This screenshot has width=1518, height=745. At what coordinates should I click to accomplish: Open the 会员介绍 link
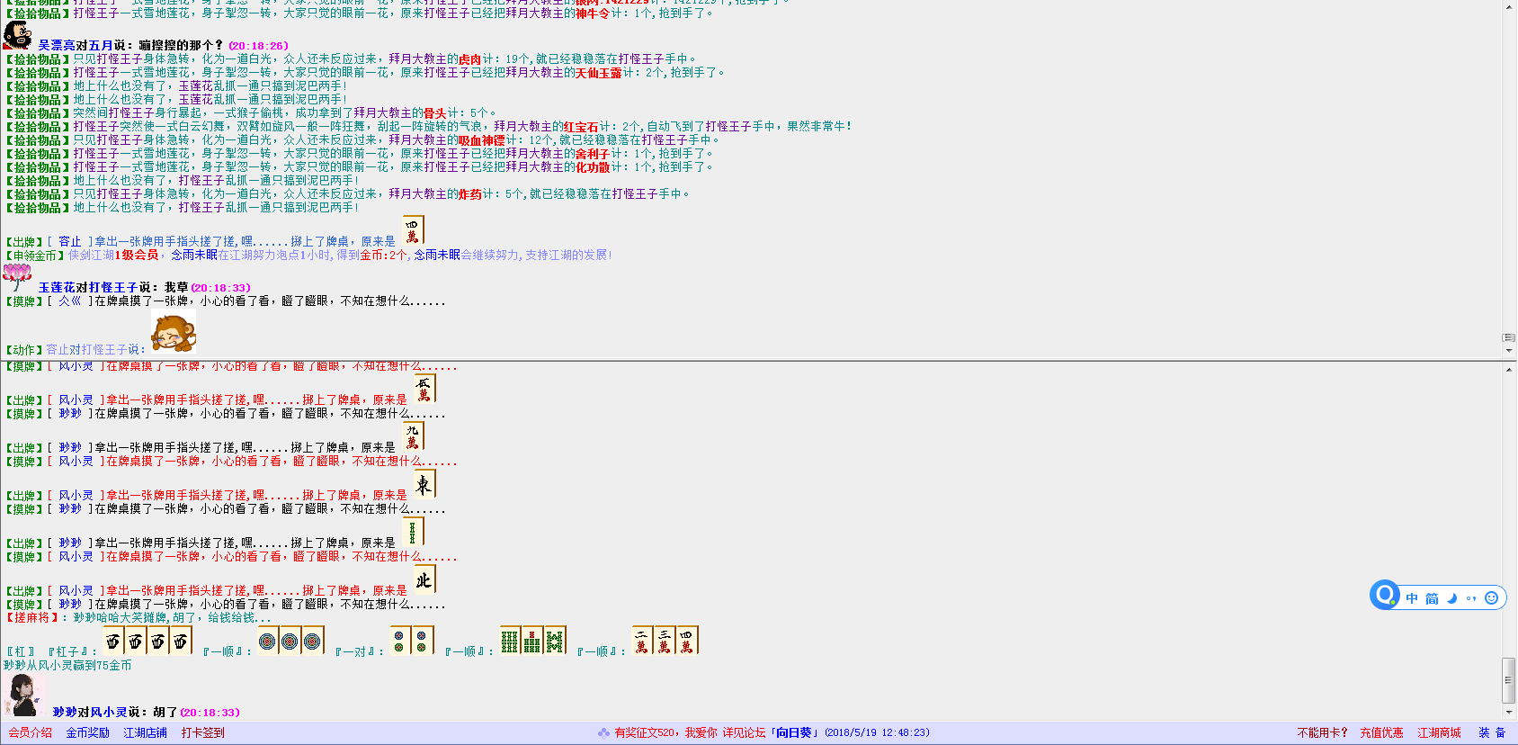click(31, 732)
